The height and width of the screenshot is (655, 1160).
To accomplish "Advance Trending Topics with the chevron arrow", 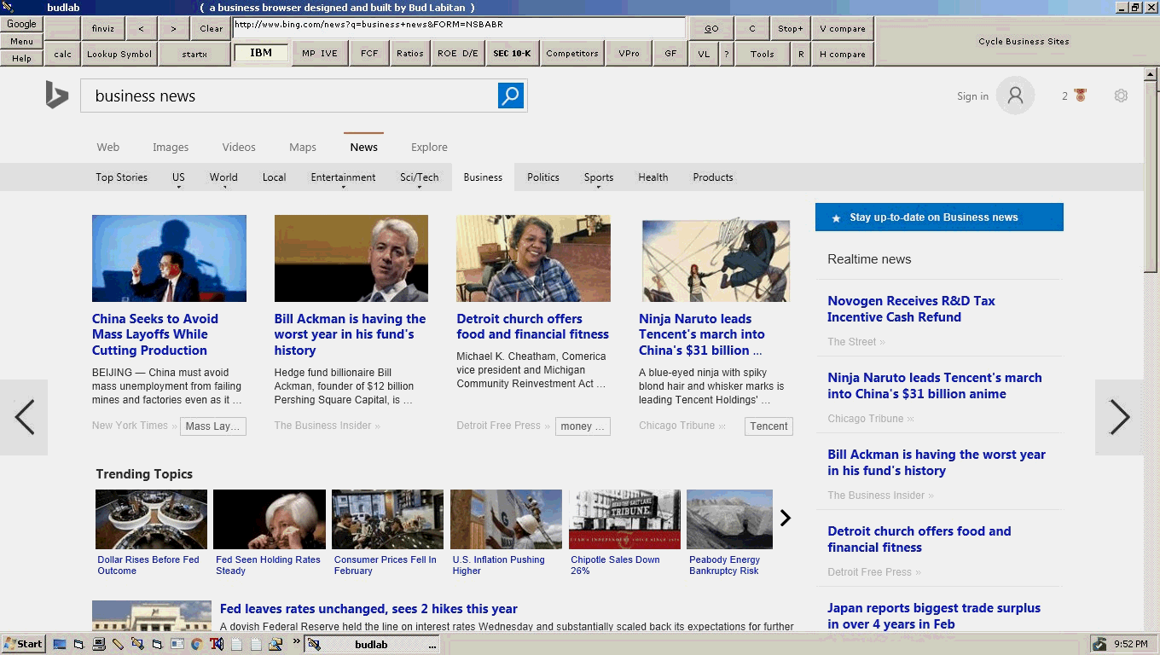I will (x=786, y=518).
